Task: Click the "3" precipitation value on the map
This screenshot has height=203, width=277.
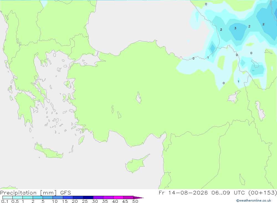Action: coord(235,28)
